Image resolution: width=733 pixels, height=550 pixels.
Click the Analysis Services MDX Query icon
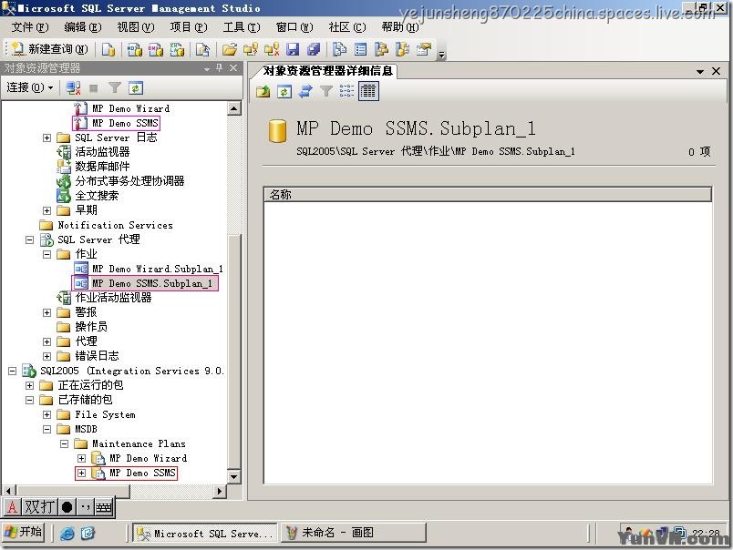[135, 49]
